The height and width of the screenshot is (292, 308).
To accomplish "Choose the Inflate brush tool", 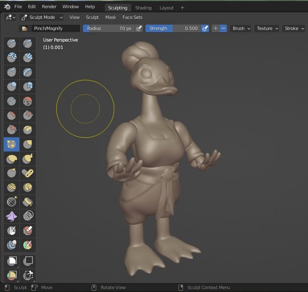I will (12, 86).
